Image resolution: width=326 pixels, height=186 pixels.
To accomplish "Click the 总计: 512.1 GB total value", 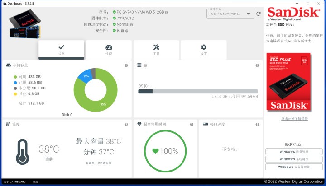I will point(31,103).
